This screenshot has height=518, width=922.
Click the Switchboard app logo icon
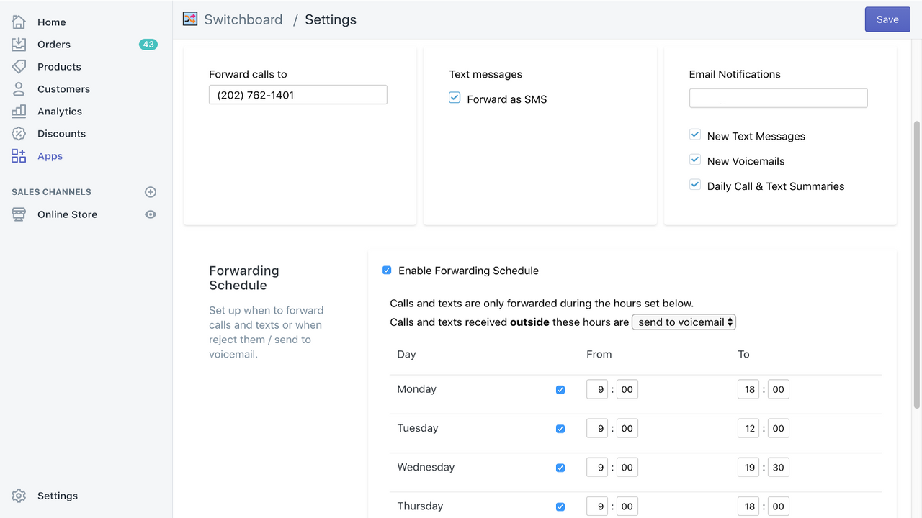(x=190, y=19)
